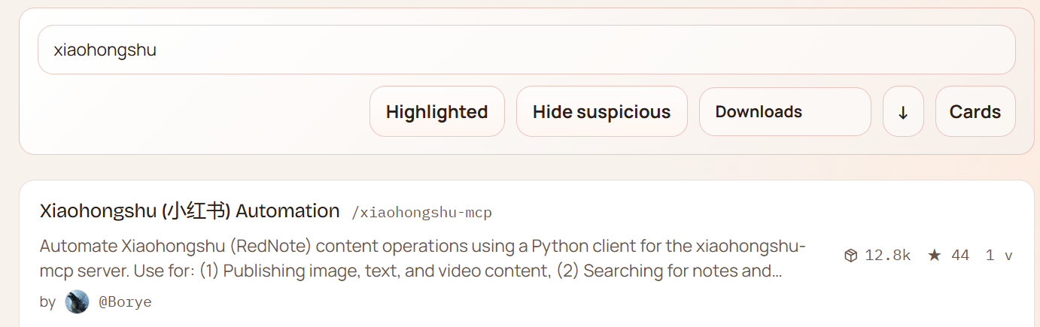Click the 44 stars count
The width and height of the screenshot is (1040, 327).
coord(960,256)
